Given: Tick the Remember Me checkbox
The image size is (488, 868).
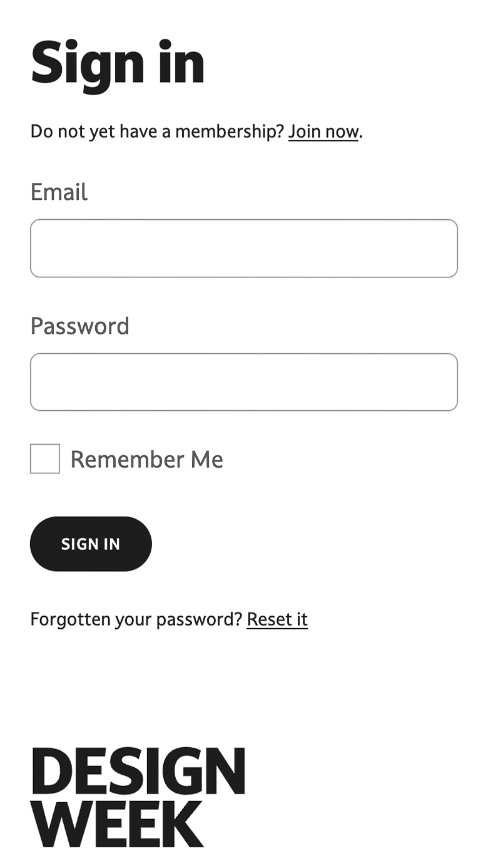Looking at the screenshot, I should [x=45, y=459].
